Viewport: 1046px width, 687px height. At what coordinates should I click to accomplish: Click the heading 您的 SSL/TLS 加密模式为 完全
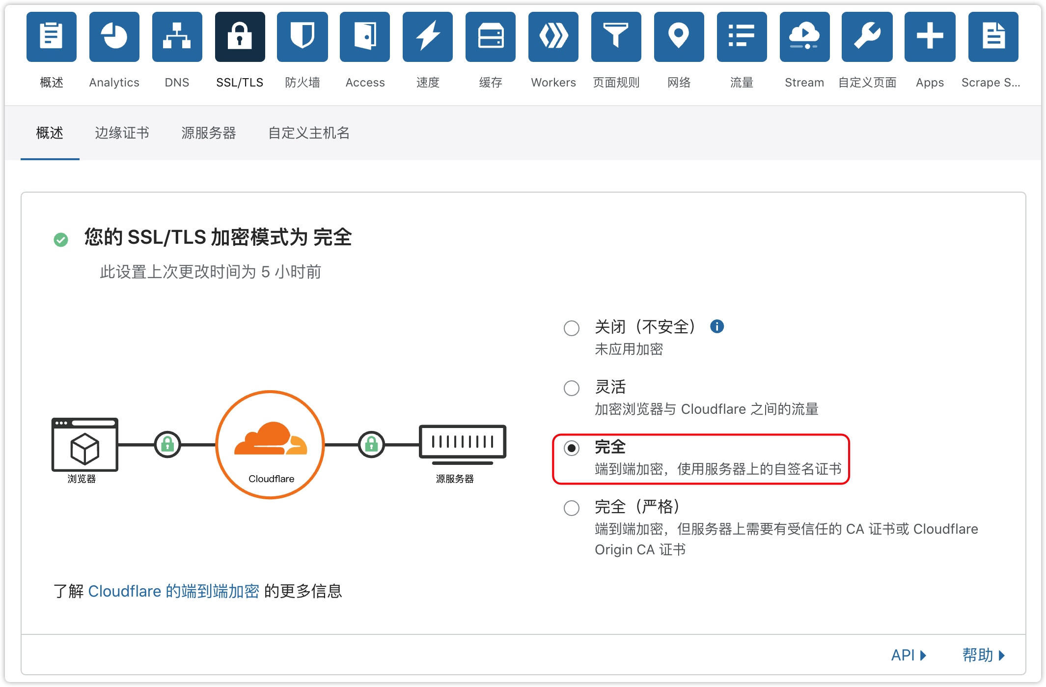click(218, 237)
